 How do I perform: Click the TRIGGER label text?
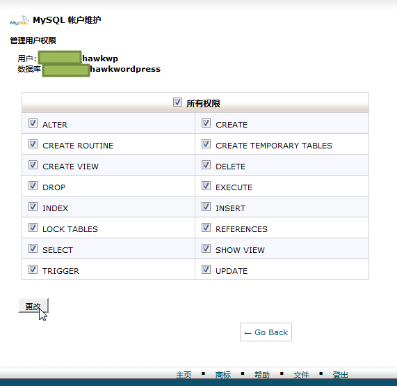60,271
